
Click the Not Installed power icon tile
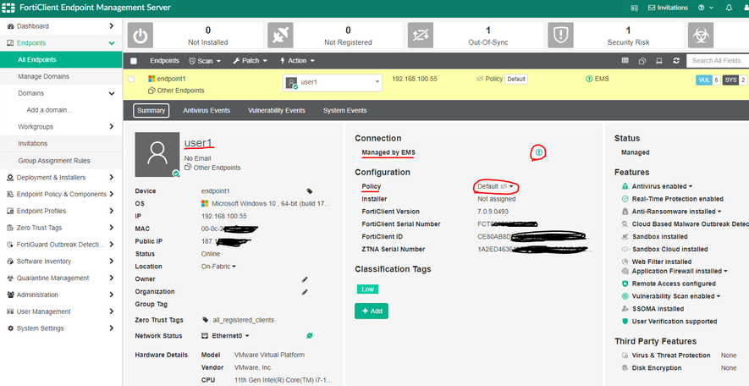[140, 36]
